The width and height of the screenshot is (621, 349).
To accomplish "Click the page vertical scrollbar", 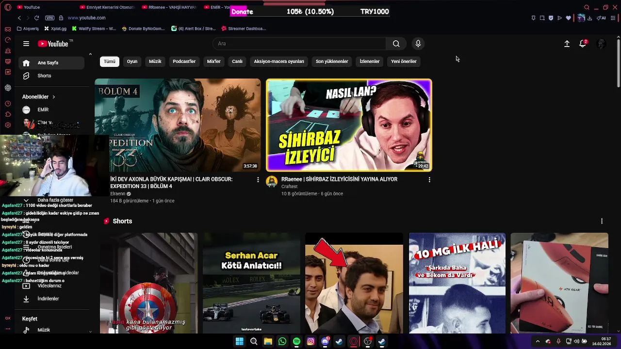I will click(x=618, y=64).
